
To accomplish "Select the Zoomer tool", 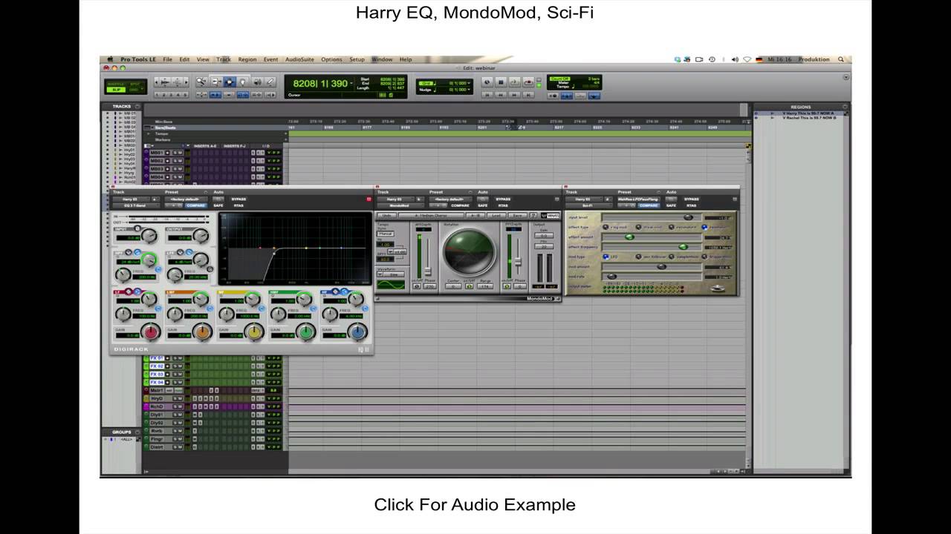I will pos(201,82).
